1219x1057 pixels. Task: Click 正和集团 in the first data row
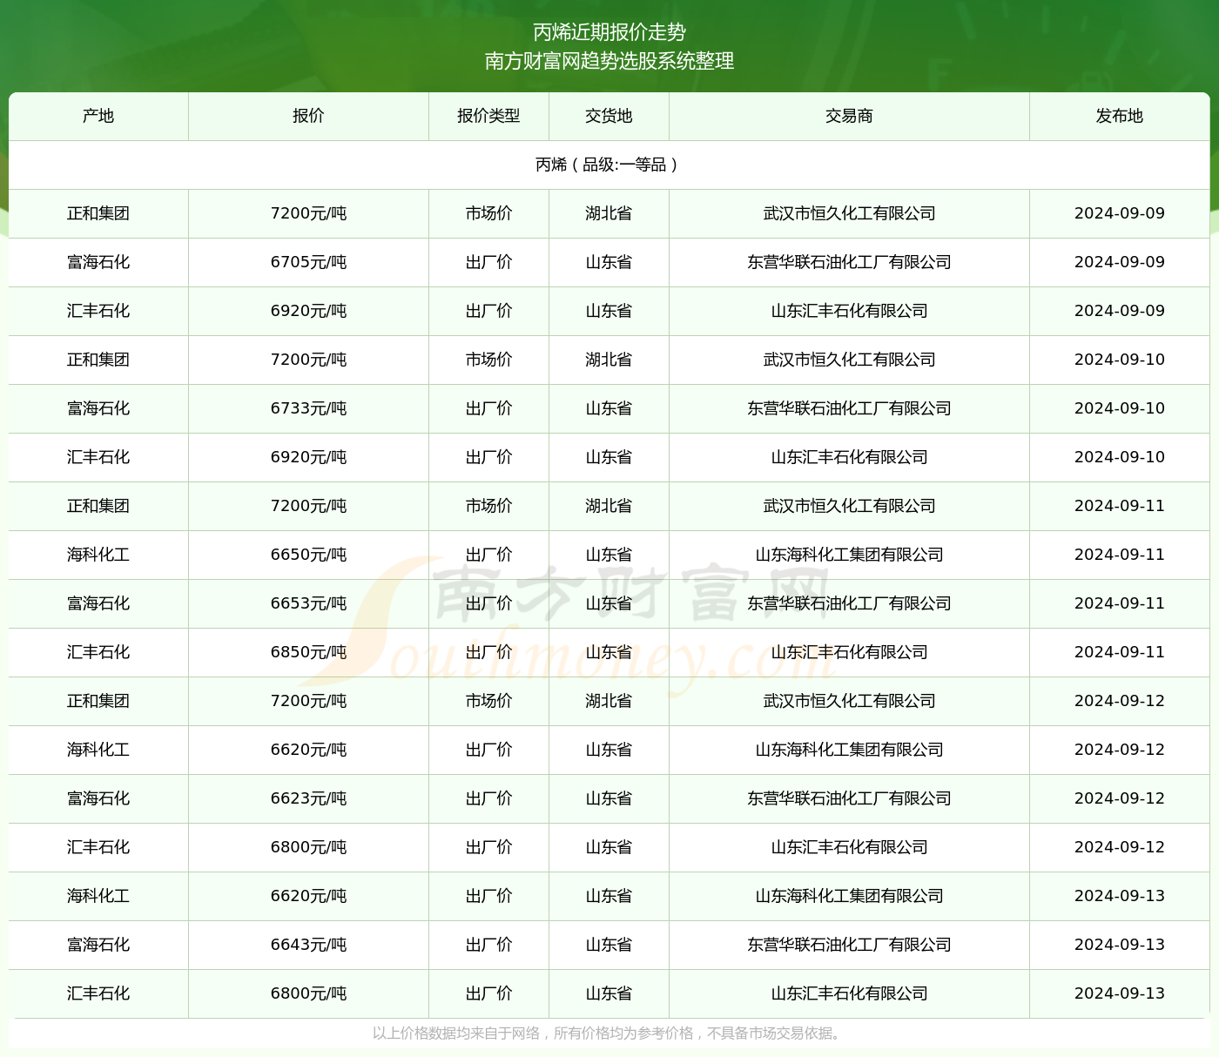click(98, 213)
